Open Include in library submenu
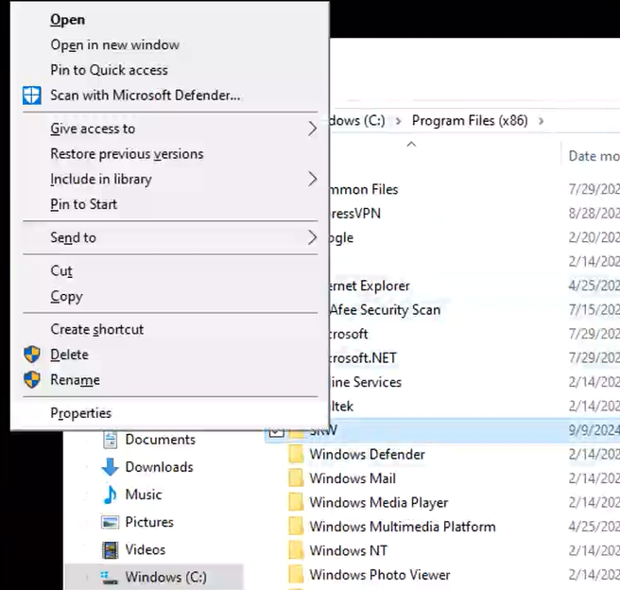Image resolution: width=620 pixels, height=590 pixels. click(170, 179)
